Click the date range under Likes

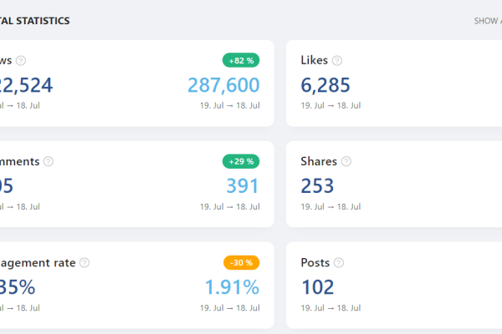(330, 105)
